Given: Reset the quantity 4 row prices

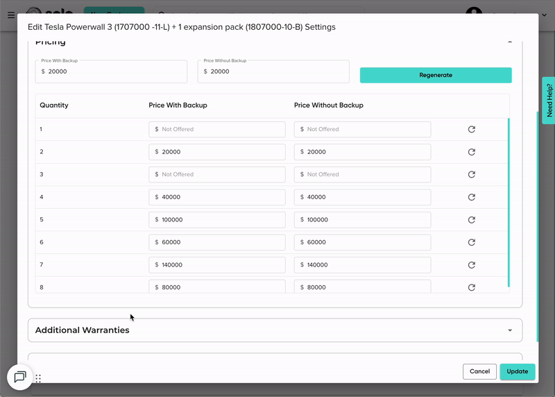Looking at the screenshot, I should [x=472, y=197].
